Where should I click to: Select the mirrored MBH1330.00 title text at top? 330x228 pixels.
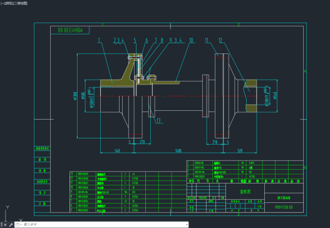pyautogui.click(x=70, y=30)
